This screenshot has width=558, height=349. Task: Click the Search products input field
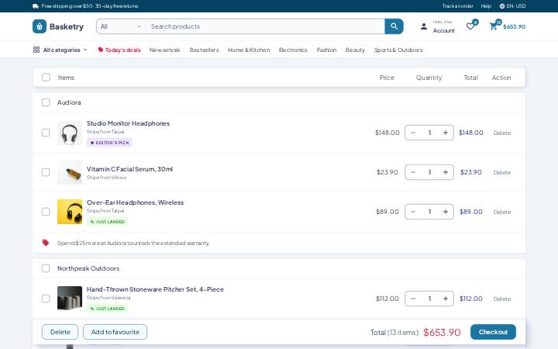(265, 26)
